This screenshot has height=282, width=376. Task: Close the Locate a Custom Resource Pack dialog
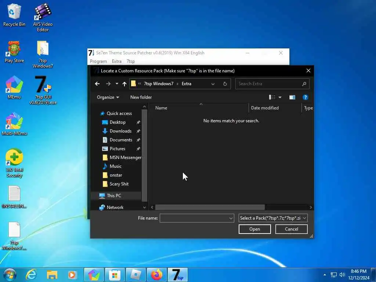coord(308,71)
